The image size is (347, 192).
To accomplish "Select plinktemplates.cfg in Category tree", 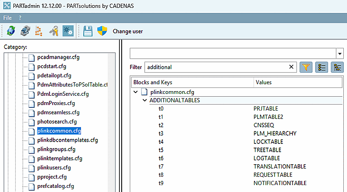I will [x=60, y=158].
